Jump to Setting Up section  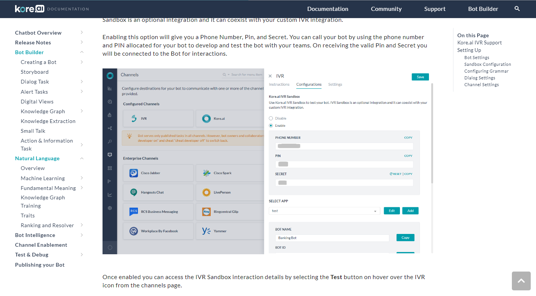[469, 50]
